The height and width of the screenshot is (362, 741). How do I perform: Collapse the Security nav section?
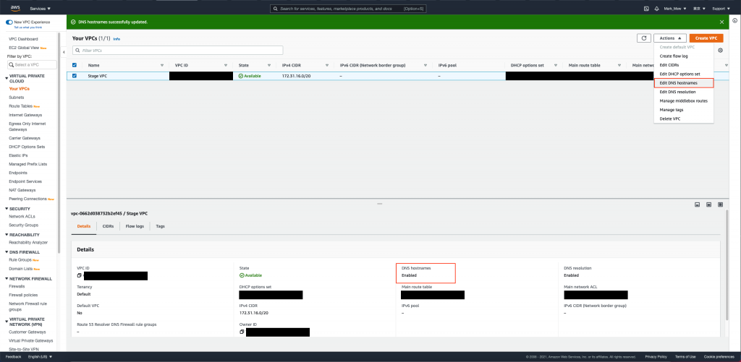coord(7,209)
